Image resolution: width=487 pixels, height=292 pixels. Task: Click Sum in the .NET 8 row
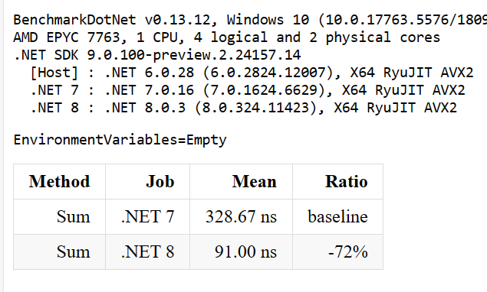tap(59, 251)
